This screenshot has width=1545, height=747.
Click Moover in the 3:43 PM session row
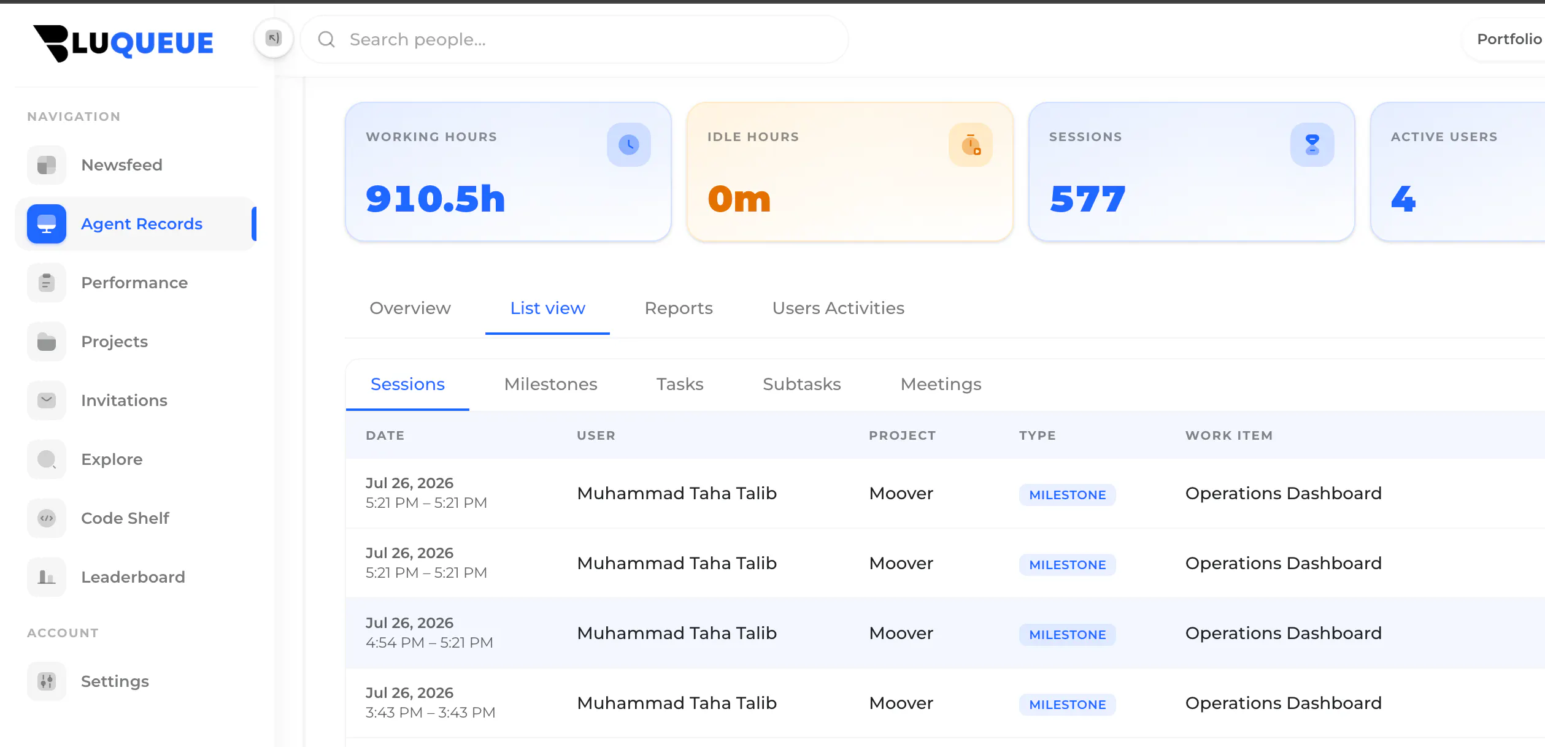(x=901, y=703)
